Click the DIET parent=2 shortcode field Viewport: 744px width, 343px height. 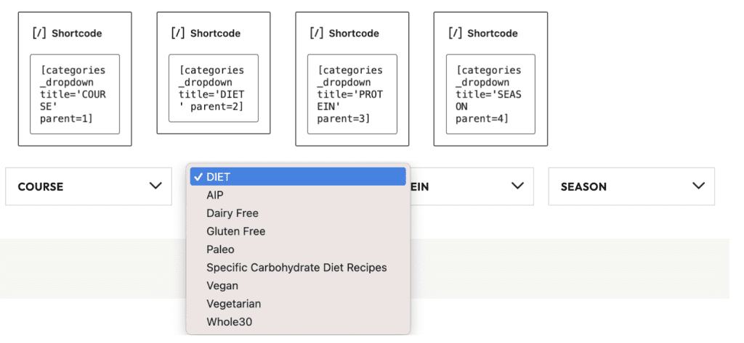214,88
